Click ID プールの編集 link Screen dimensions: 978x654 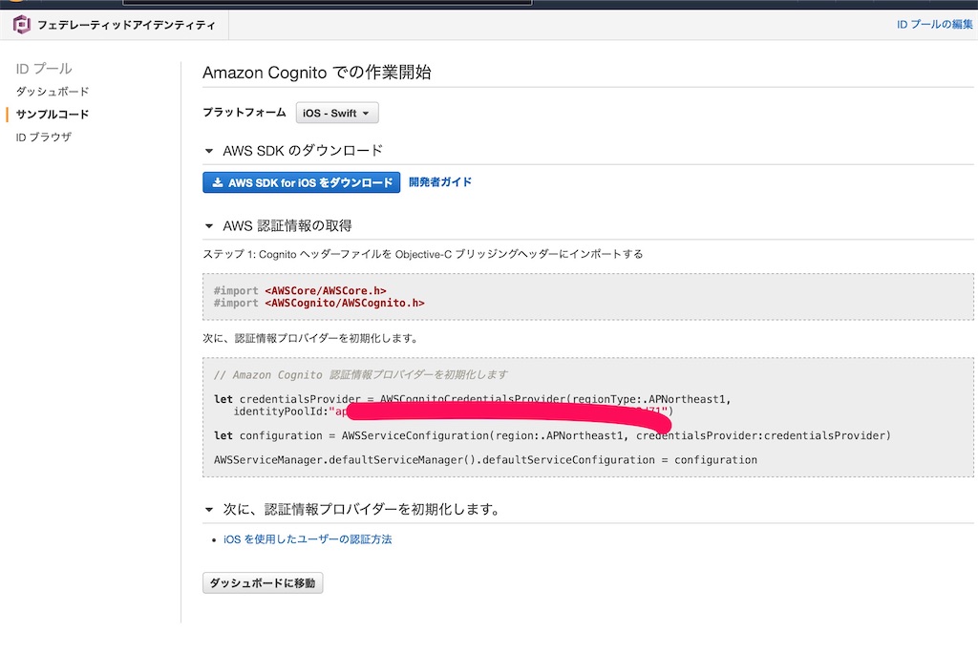[x=934, y=24]
